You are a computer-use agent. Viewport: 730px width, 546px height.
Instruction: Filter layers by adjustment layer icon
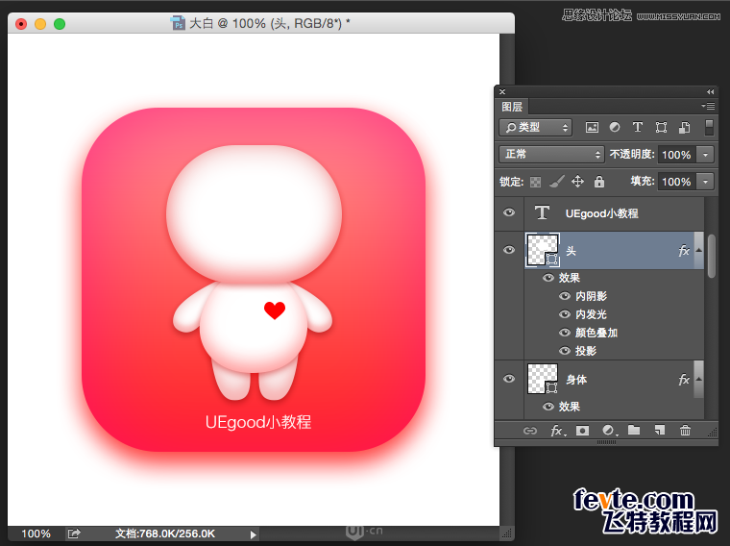coord(615,127)
